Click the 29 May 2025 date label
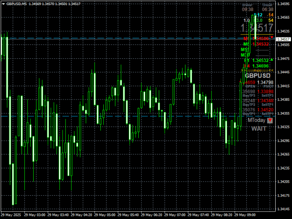Image resolution: width=292 pixels, height=219 pixels. (x=11, y=215)
